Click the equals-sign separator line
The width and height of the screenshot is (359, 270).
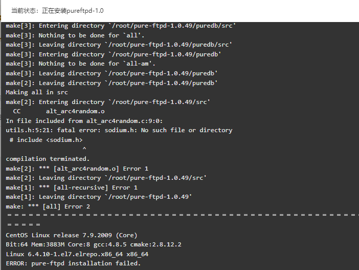tap(179, 216)
